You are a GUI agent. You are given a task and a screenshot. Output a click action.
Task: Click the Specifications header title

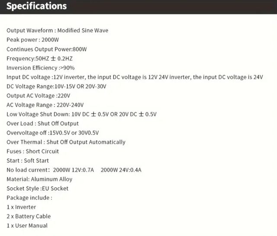tap(37, 6)
